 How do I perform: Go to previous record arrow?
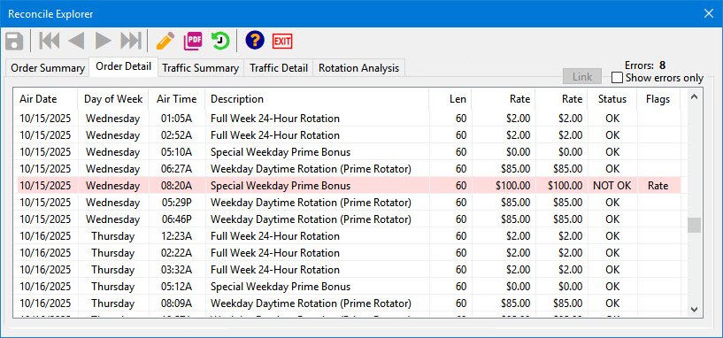pos(76,41)
